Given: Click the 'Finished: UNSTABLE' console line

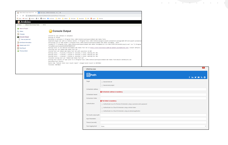Looking at the screenshot, I should pos(55,65).
